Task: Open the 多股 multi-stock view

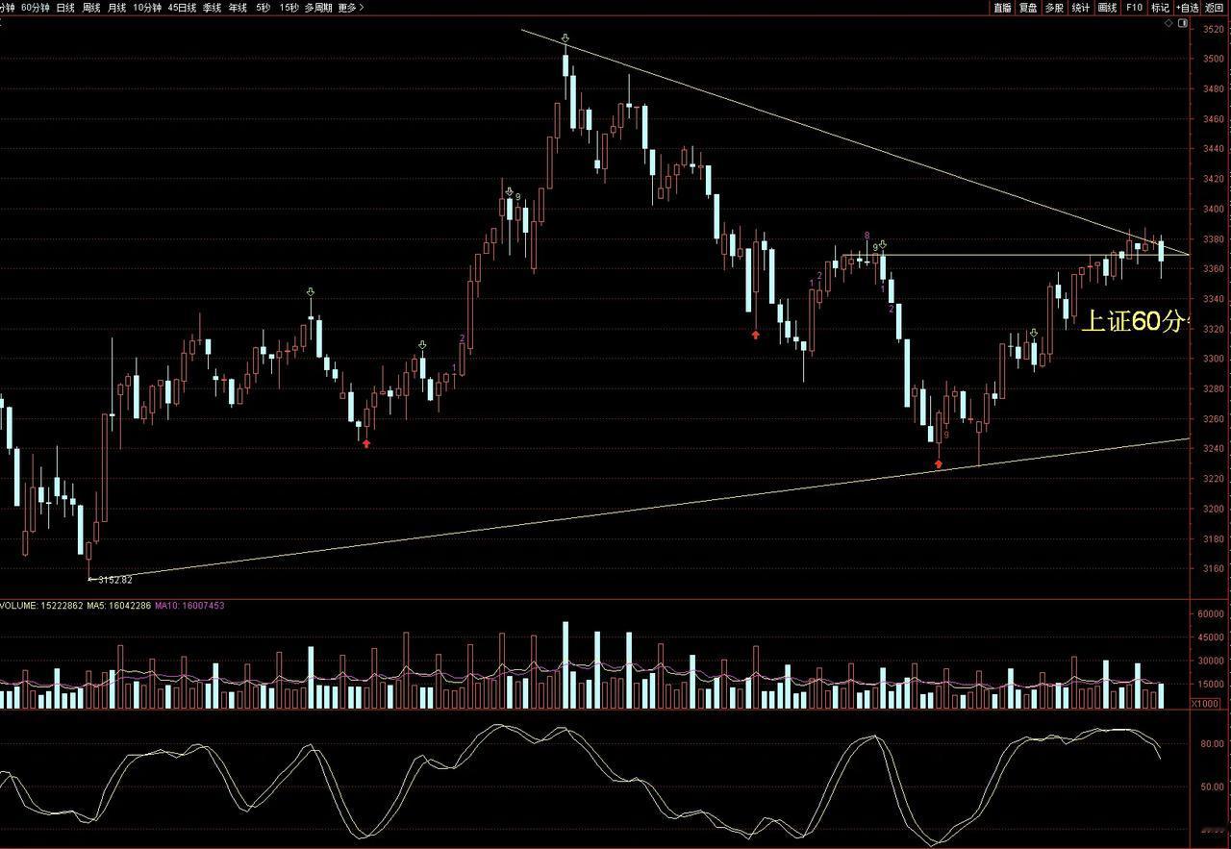Action: point(1054,8)
